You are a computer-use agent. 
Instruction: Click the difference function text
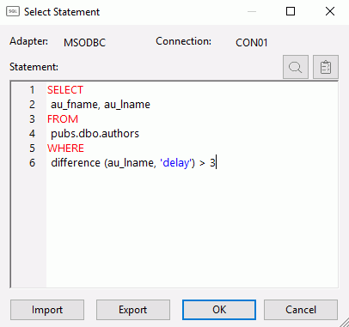[x=76, y=163]
